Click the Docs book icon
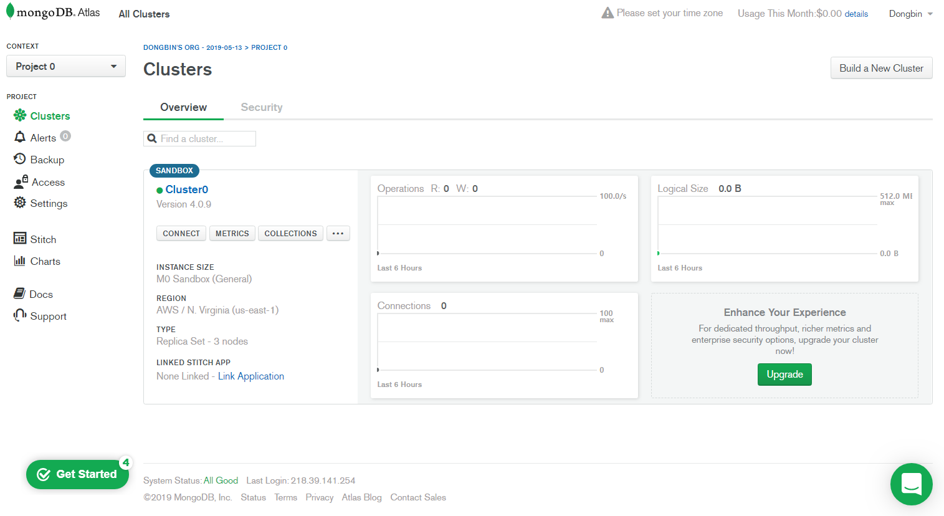This screenshot has width=944, height=516. point(19,294)
